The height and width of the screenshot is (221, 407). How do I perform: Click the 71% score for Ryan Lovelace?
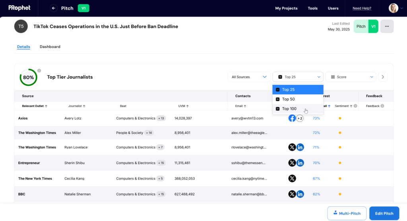pyautogui.click(x=316, y=147)
